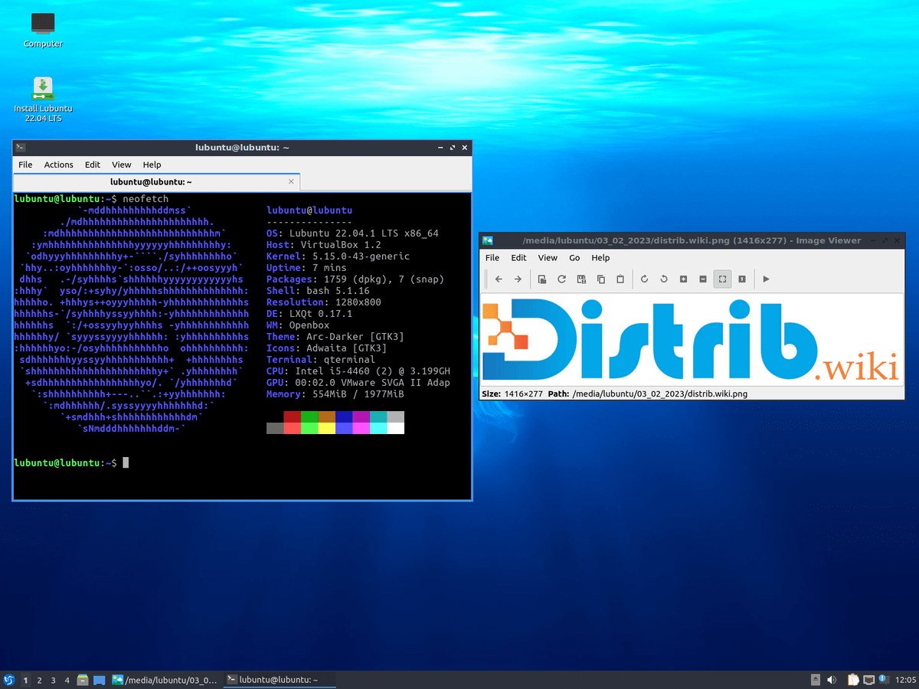Click 'DE: LXQt 0.17.1' terminal line
This screenshot has height=689, width=919.
coord(309,314)
